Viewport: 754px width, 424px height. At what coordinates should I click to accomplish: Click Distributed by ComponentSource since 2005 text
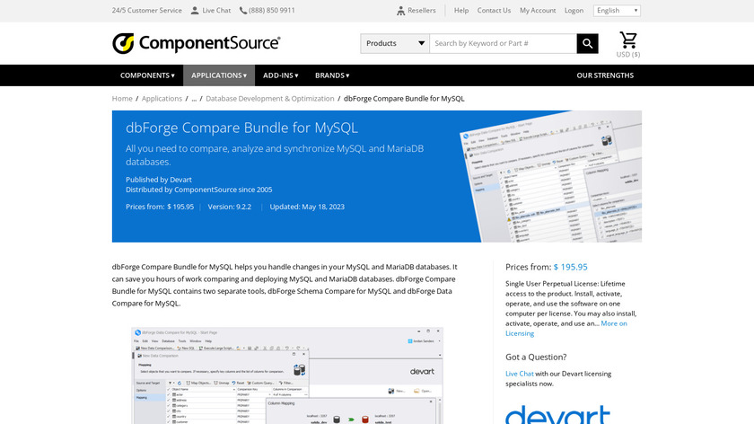pyautogui.click(x=198, y=190)
